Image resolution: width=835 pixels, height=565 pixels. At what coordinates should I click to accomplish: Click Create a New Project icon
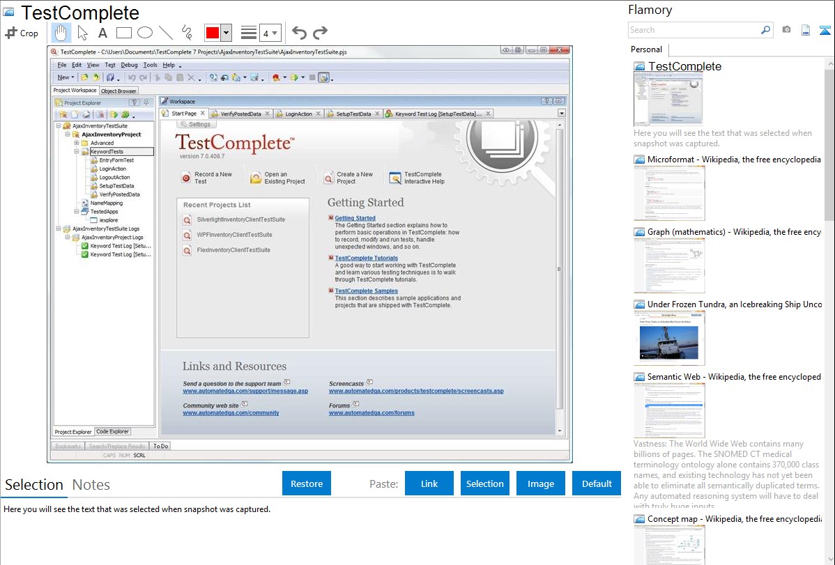coord(328,178)
